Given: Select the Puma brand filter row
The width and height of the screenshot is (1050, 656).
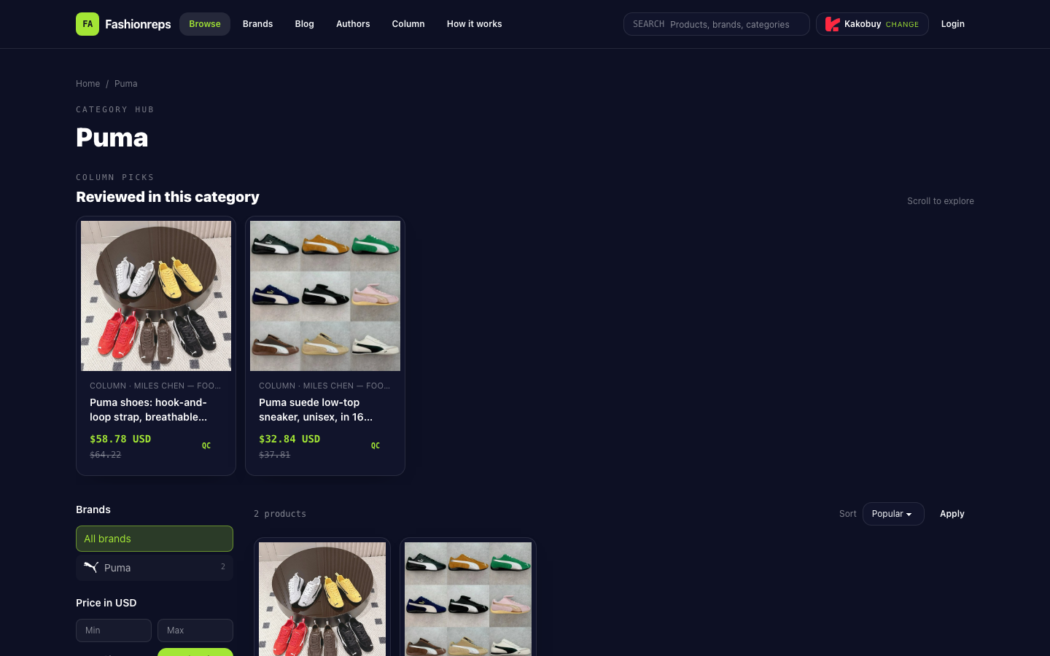Looking at the screenshot, I should tap(155, 568).
